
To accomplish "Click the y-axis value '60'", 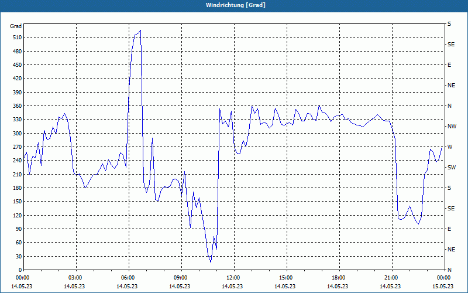I will (18, 242).
